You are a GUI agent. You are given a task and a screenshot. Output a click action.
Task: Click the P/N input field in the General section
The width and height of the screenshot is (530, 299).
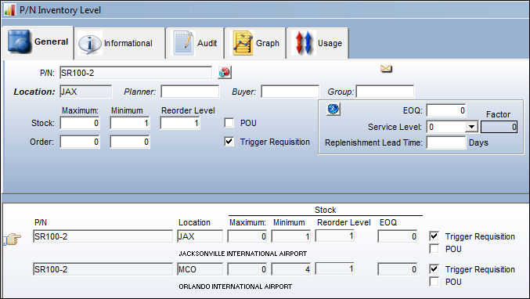coord(136,73)
